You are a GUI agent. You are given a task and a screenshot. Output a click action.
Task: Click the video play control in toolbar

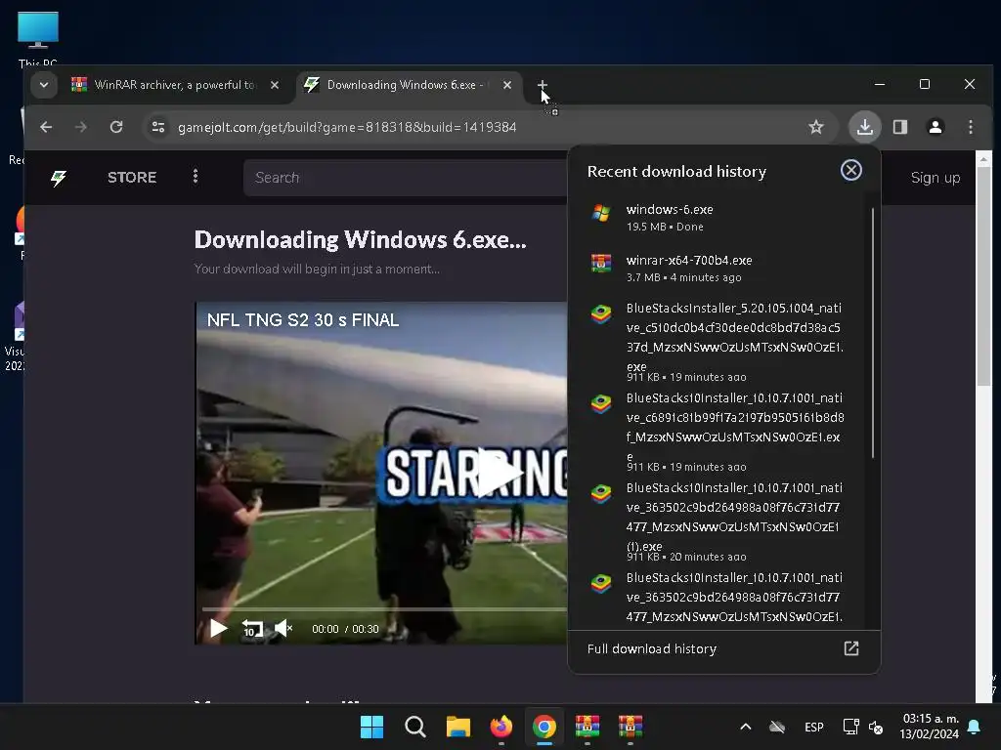[x=219, y=629]
